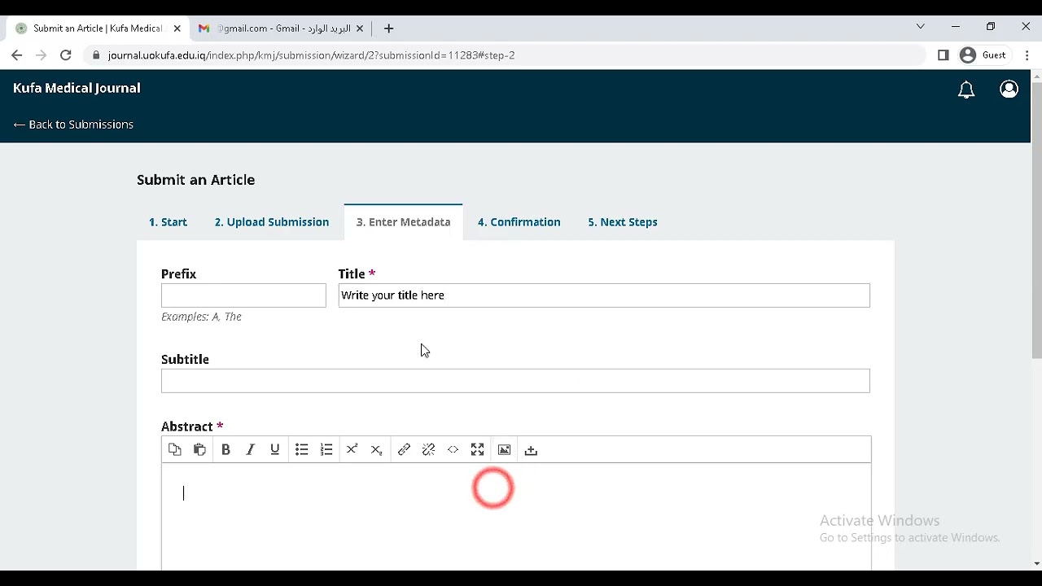Toggle underline formatting in abstract editor
This screenshot has height=586, width=1042.
tap(275, 450)
